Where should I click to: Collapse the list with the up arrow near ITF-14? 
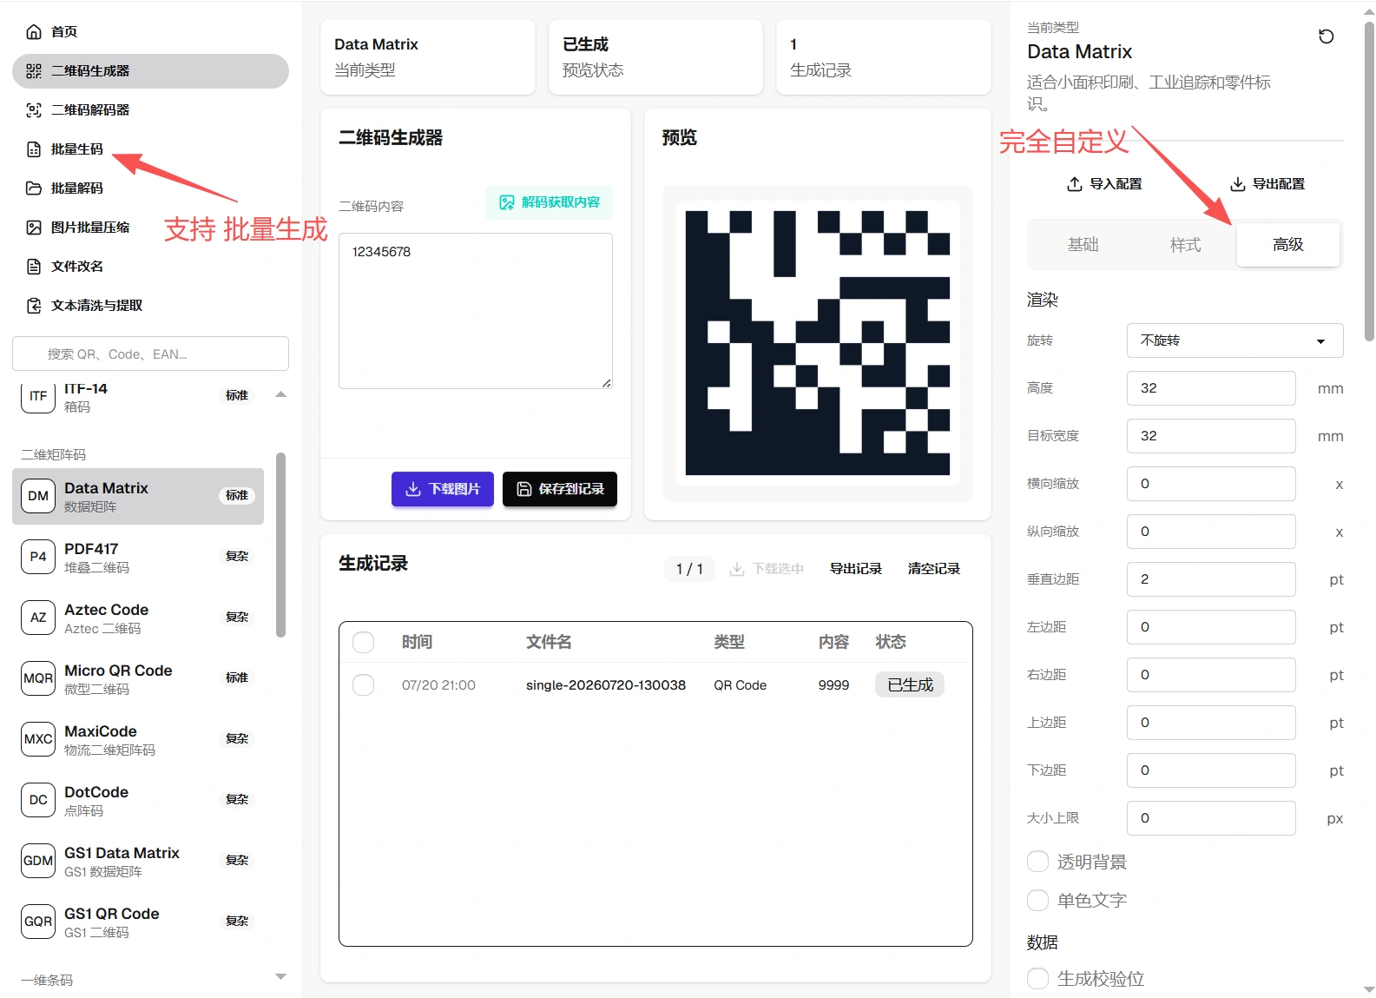[x=280, y=395]
